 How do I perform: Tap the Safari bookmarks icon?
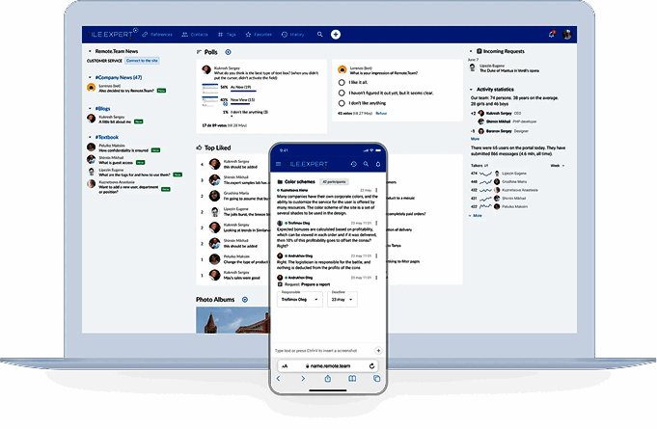[x=352, y=378]
